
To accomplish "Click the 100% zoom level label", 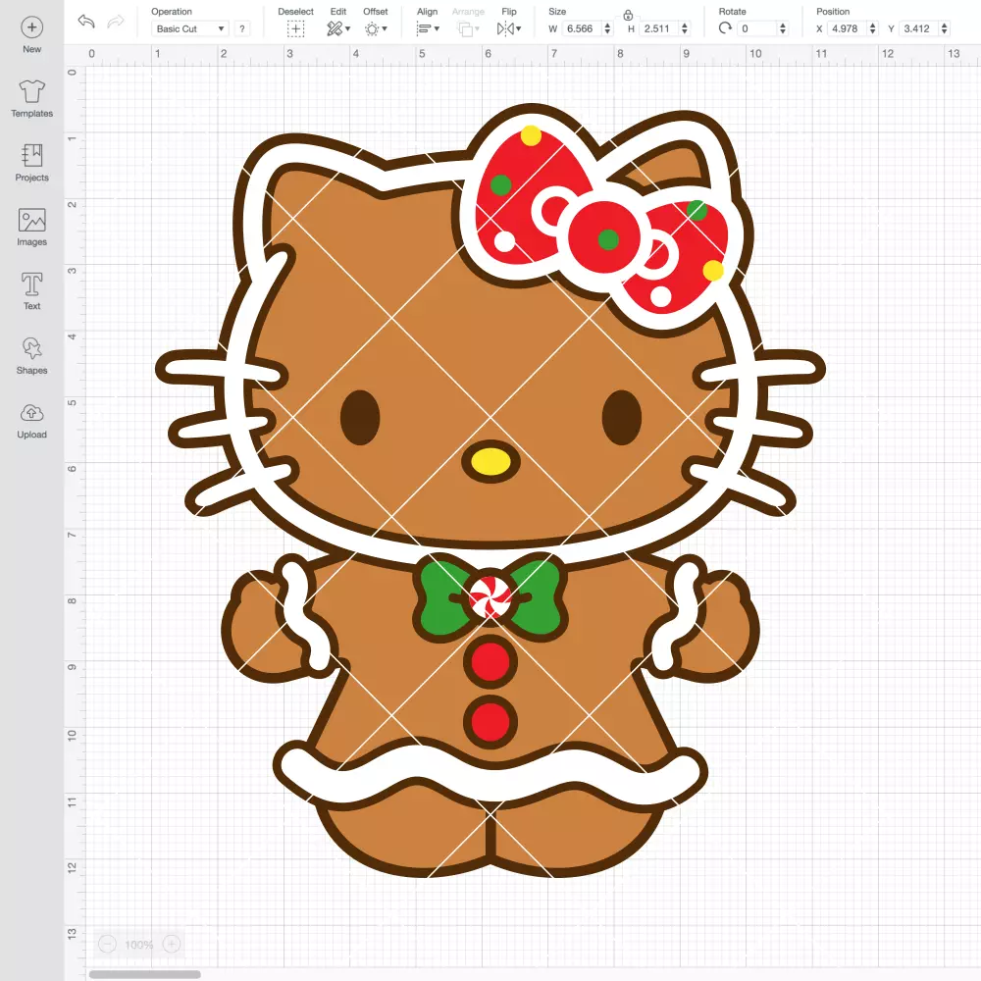I will 139,945.
